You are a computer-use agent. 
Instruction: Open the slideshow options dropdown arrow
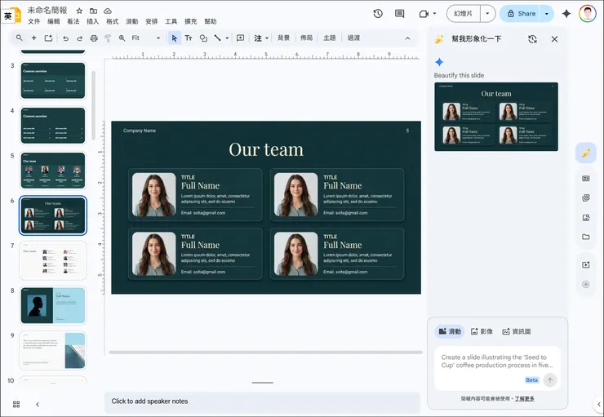pyautogui.click(x=487, y=14)
